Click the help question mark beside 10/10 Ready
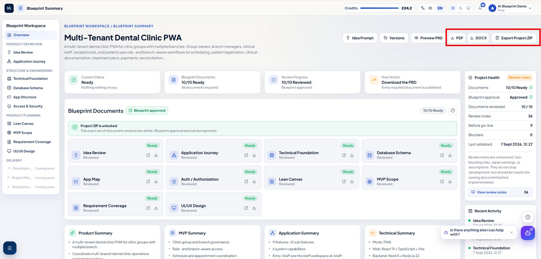Viewport: 541px width, 259px height. pos(453,111)
